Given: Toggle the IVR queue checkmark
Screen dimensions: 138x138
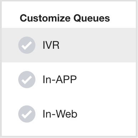Looking at the screenshot, I should click(27, 45).
